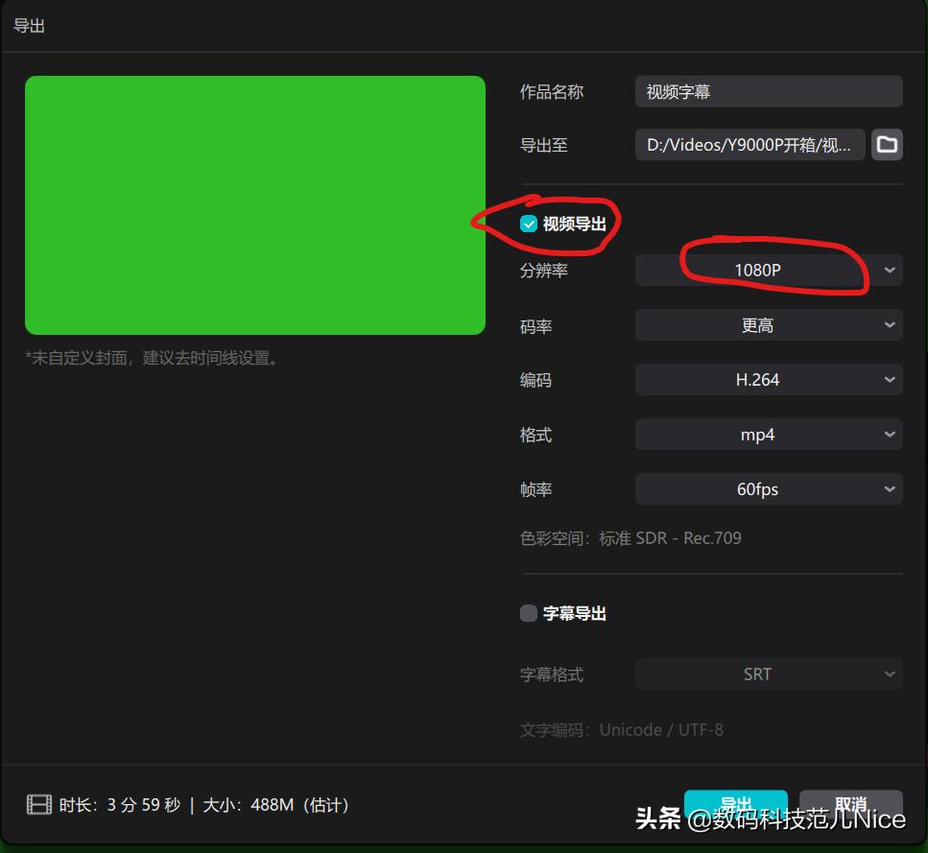The width and height of the screenshot is (928, 853).
Task: Enable the 字幕导出 checkbox
Action: tap(529, 612)
